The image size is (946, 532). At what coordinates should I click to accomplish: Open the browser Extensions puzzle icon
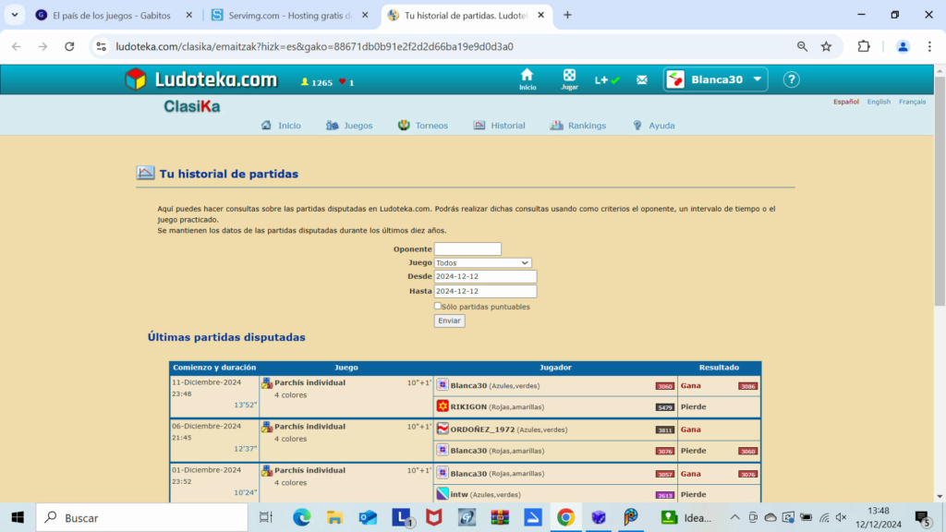point(864,46)
